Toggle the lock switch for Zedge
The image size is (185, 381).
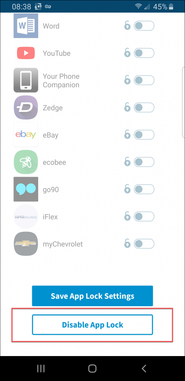[x=144, y=108]
